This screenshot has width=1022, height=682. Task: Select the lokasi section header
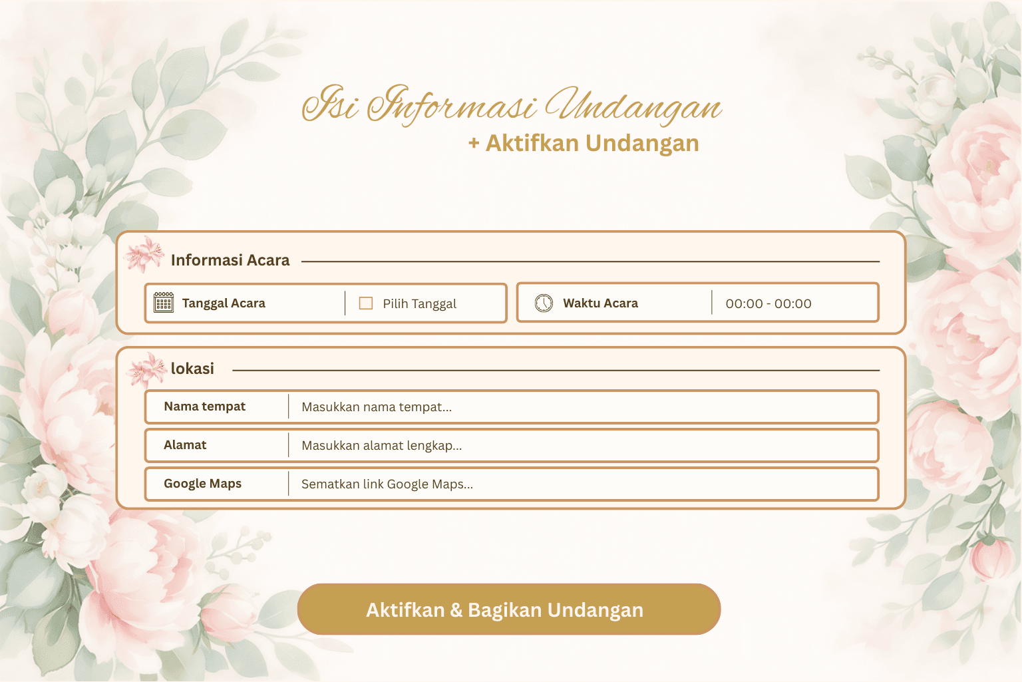(193, 368)
